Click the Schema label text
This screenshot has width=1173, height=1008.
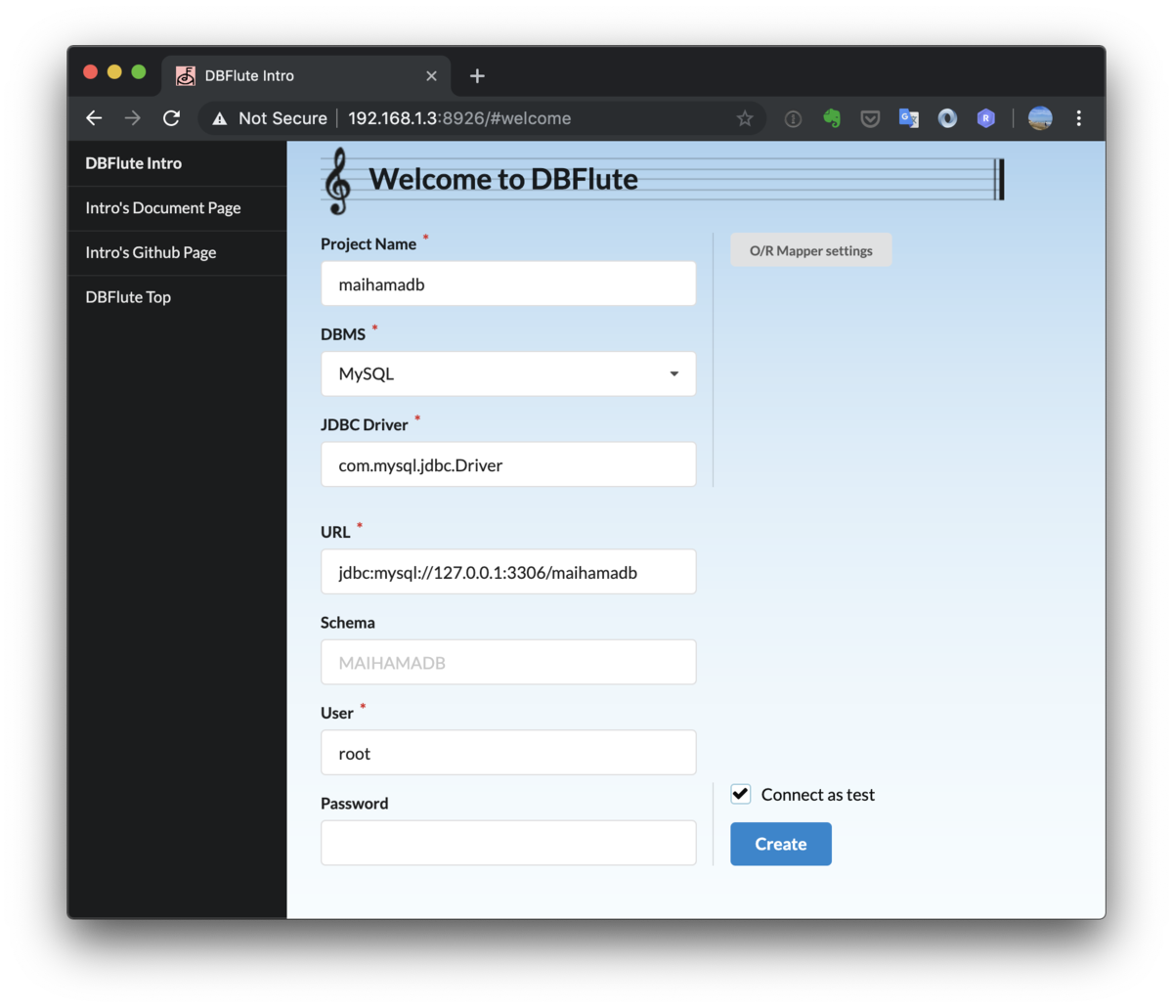(348, 623)
